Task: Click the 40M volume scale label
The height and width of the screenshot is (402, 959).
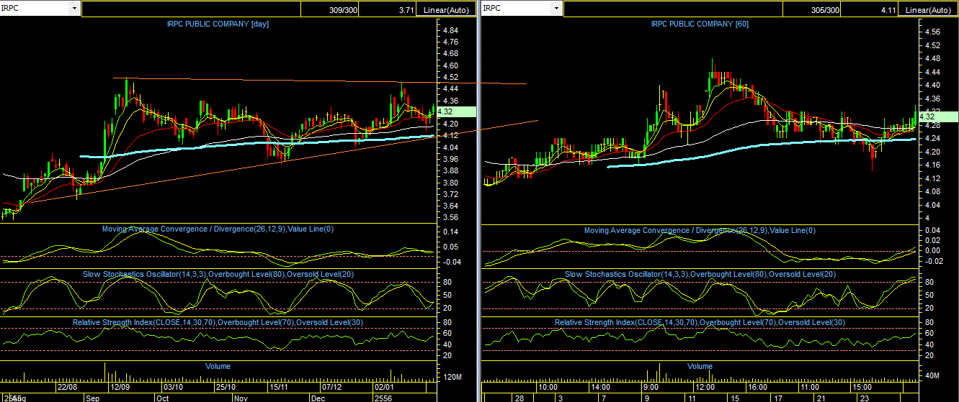Action: click(934, 376)
